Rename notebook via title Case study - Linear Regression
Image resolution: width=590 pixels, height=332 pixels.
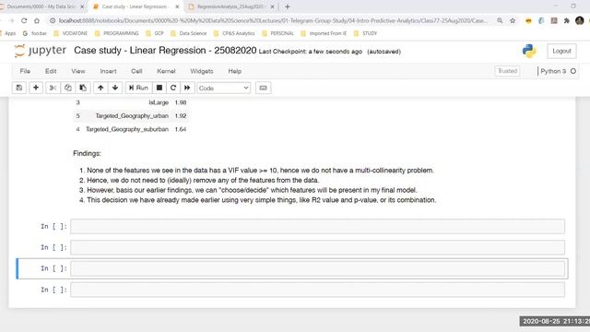pos(165,51)
